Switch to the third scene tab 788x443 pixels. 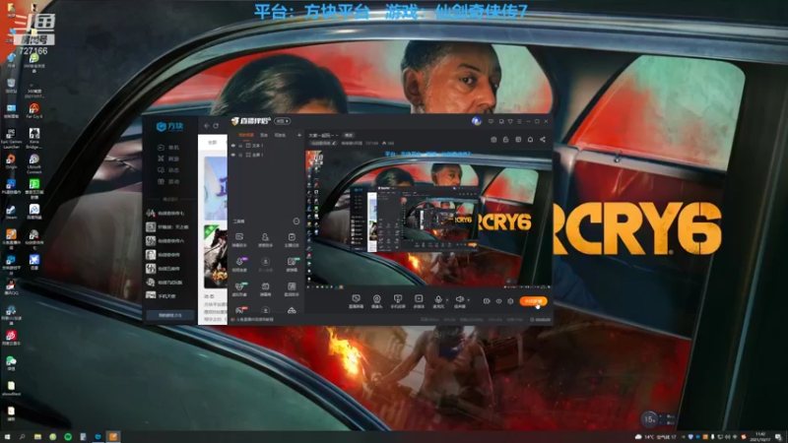[x=281, y=135]
